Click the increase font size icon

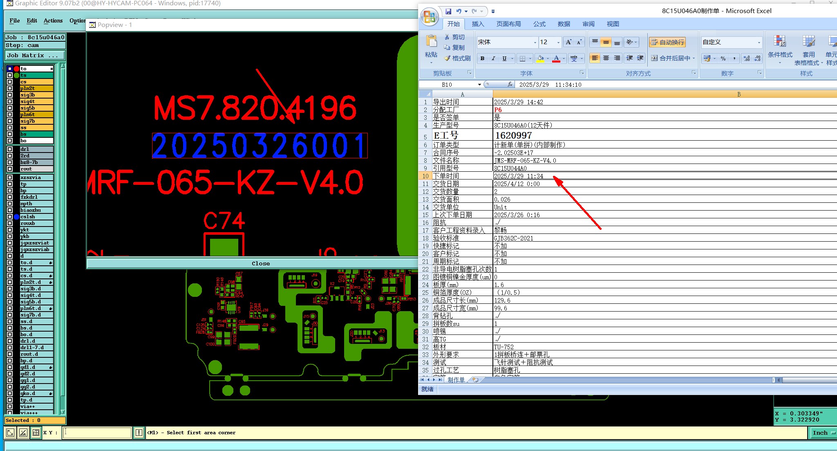click(568, 42)
